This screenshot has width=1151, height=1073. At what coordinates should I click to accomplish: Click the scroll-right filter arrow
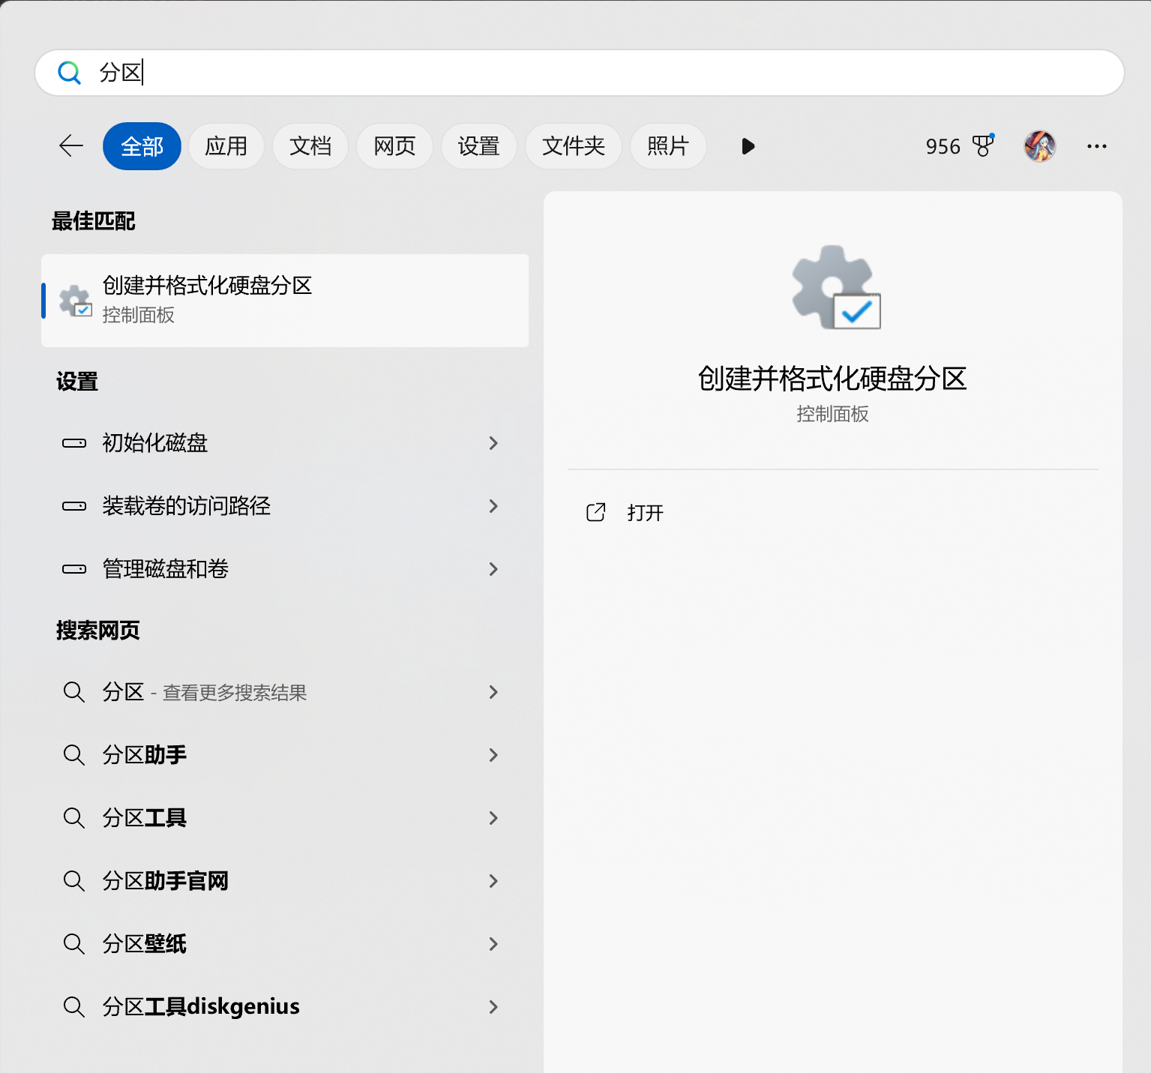click(x=748, y=146)
